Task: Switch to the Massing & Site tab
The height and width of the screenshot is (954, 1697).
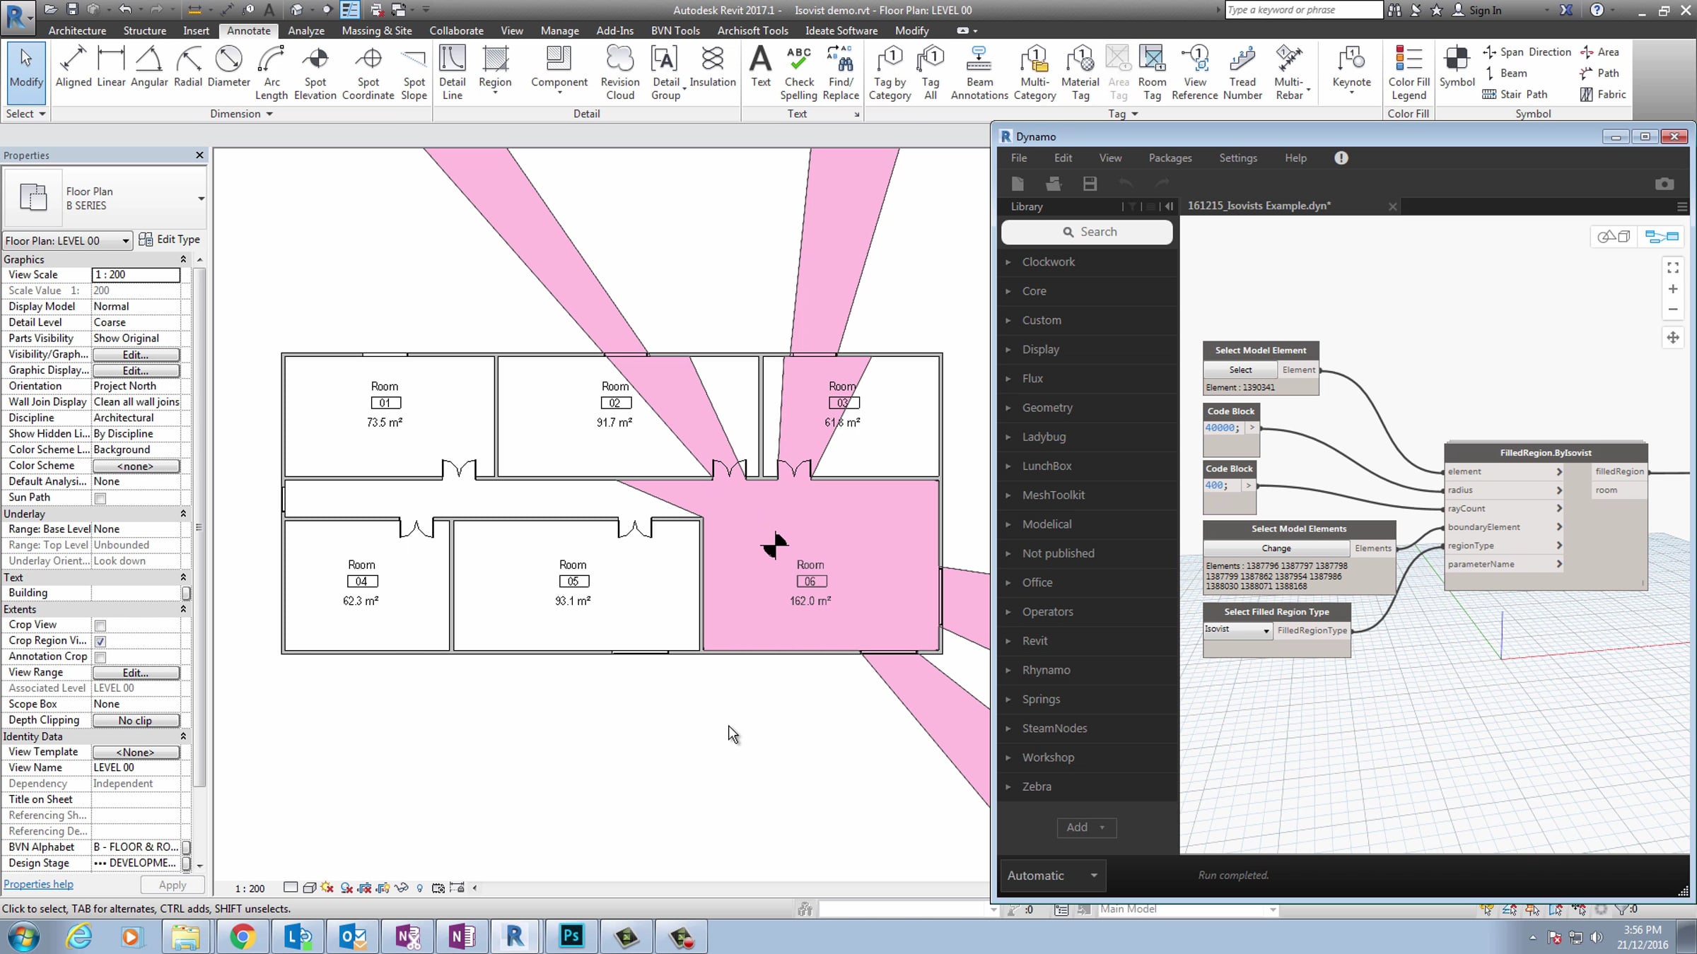Action: [x=377, y=30]
